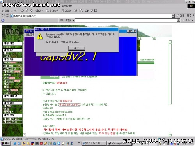Open the Search (검색) toolbar button
This screenshot has height=146, width=195.
click(39, 11)
